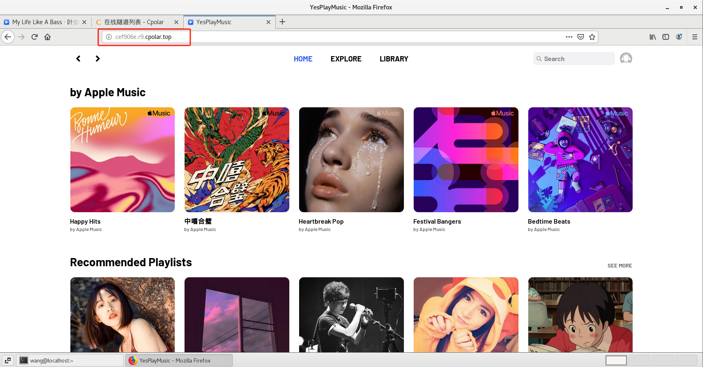Click the Festival Bangers title link

click(x=437, y=222)
